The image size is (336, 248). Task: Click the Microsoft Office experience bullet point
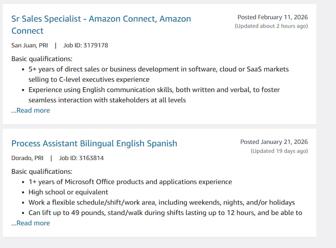coord(130,182)
